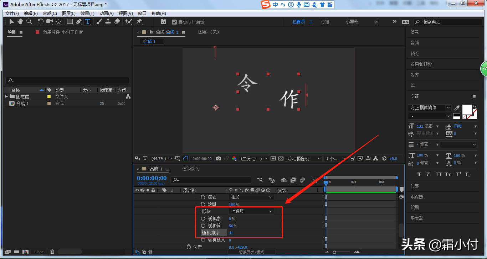Take a snapshot with camera icon
Screen dimensions: 487x259
click(219, 159)
